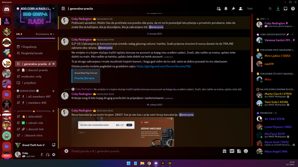Click Discord taskbar icon

[156, 163]
